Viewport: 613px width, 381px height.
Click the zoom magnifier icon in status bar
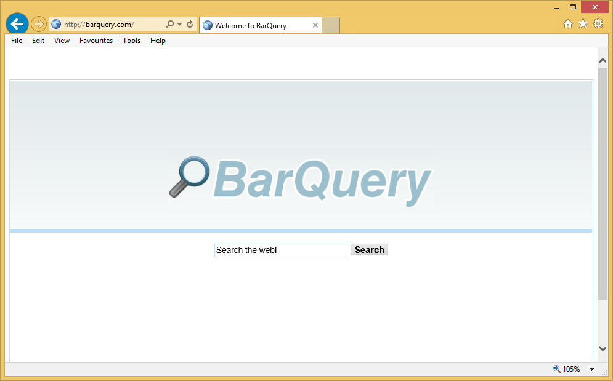pyautogui.click(x=557, y=369)
